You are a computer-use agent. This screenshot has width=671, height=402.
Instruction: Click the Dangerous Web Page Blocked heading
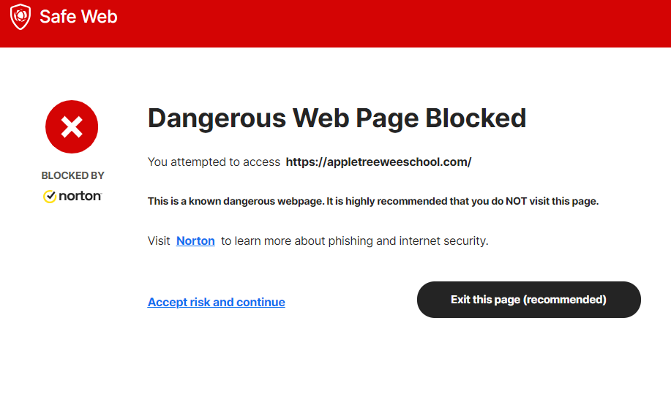click(337, 118)
